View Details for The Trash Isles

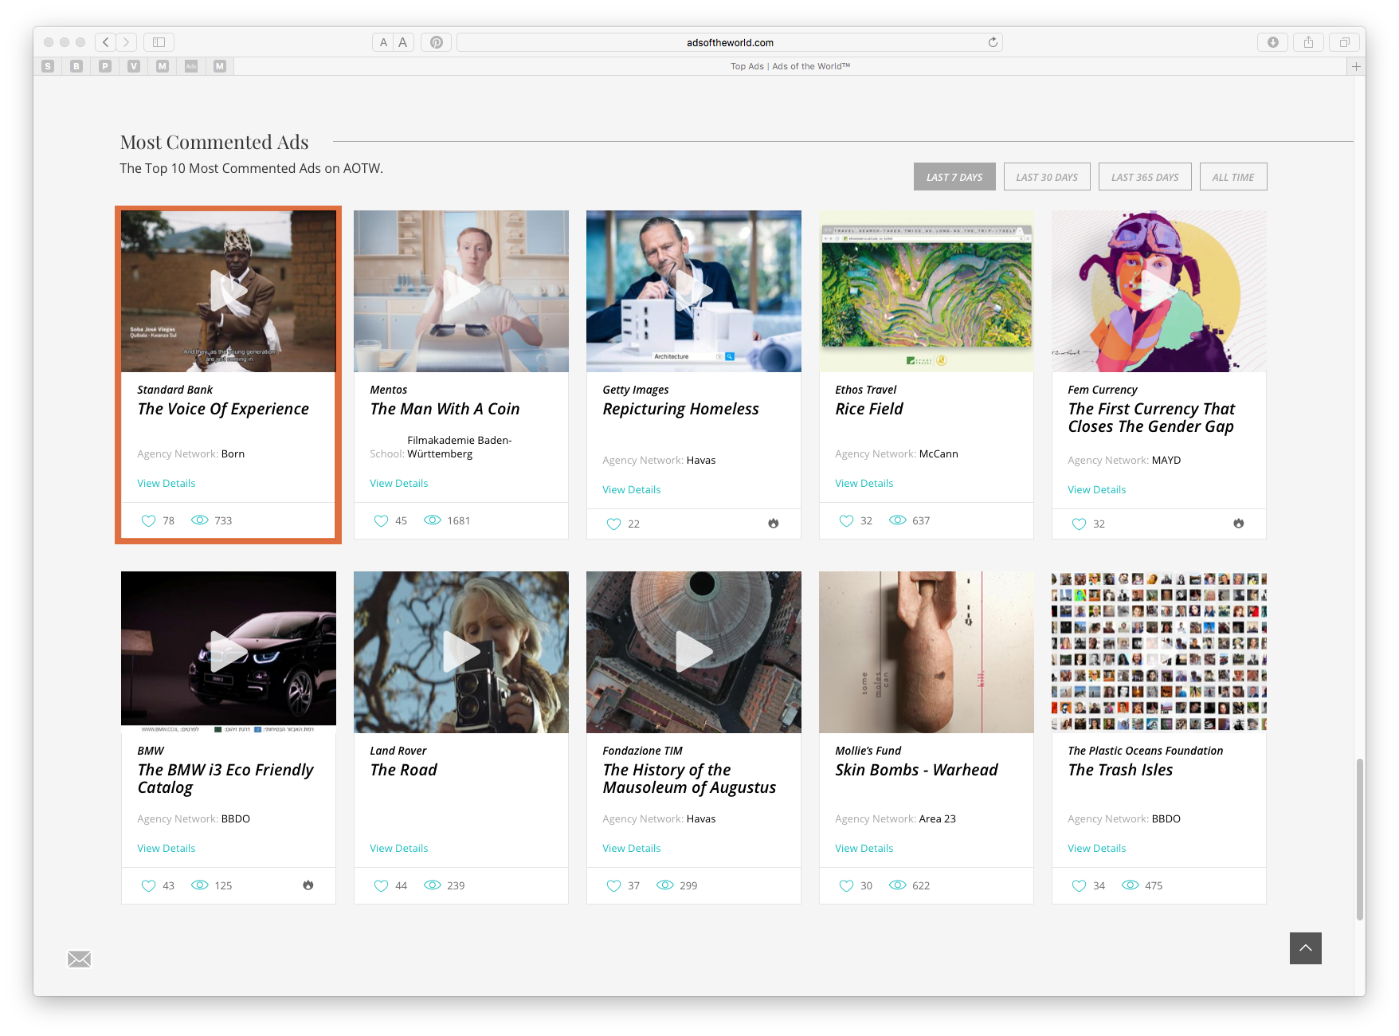coord(1096,848)
